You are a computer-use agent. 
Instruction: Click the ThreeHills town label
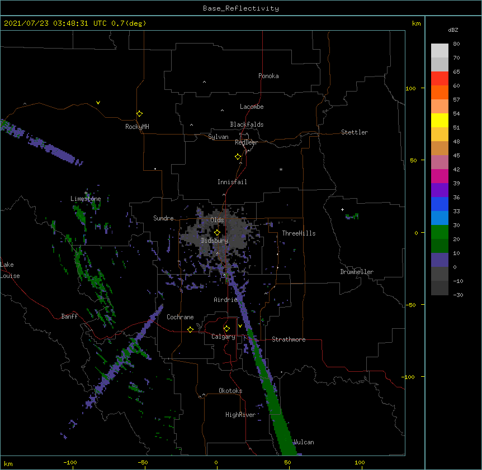tap(299, 233)
